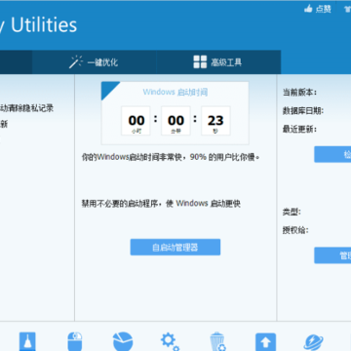Click the 秒 counter box showing 23
Viewport: 351px width, 351px height.
[215, 121]
